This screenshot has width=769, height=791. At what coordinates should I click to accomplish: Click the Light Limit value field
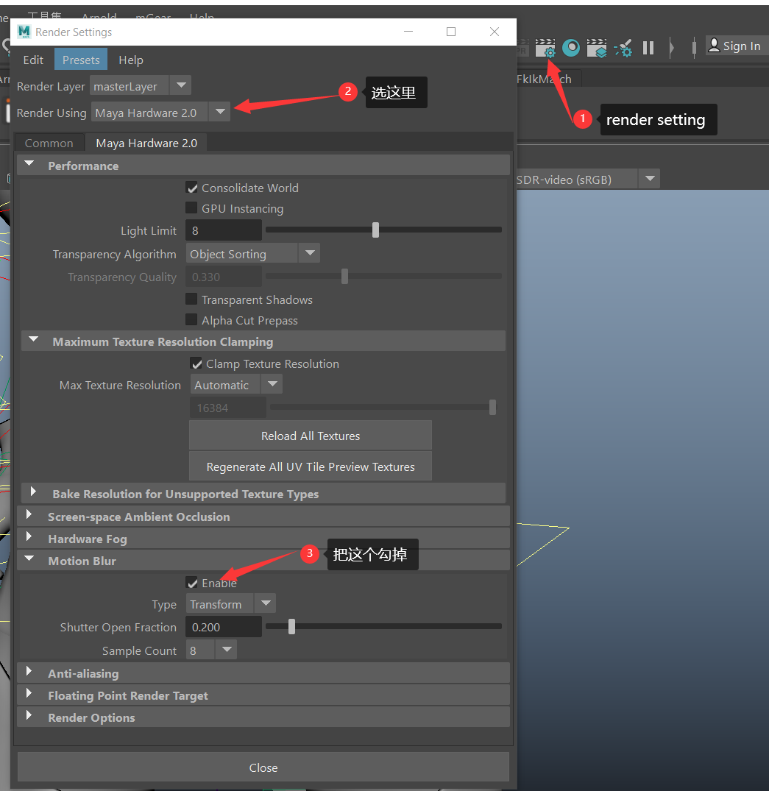tap(224, 230)
